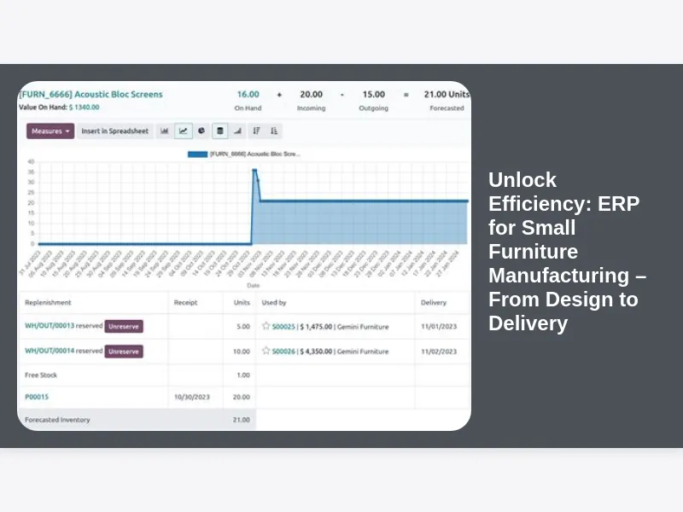
Task: Unreserve the WH/OUT/00014 transfer
Action: click(x=124, y=351)
